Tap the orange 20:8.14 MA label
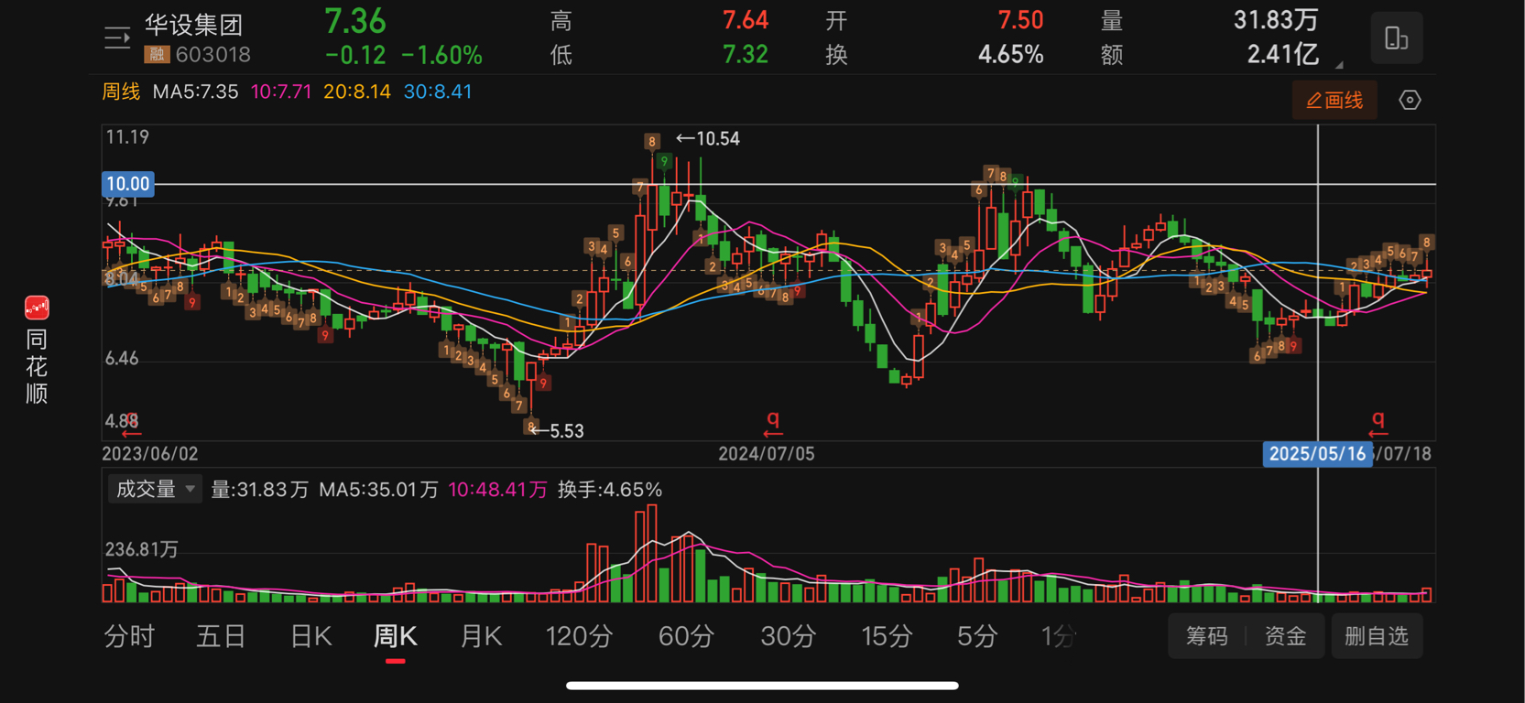This screenshot has width=1525, height=703. tap(357, 92)
